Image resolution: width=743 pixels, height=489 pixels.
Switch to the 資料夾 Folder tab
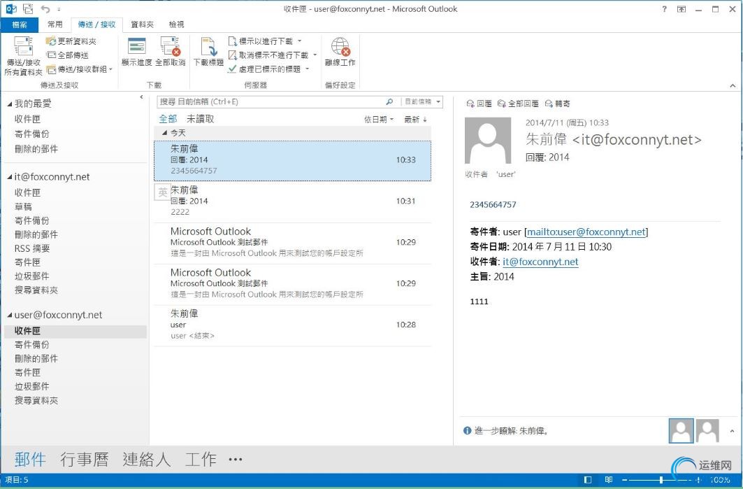click(142, 24)
